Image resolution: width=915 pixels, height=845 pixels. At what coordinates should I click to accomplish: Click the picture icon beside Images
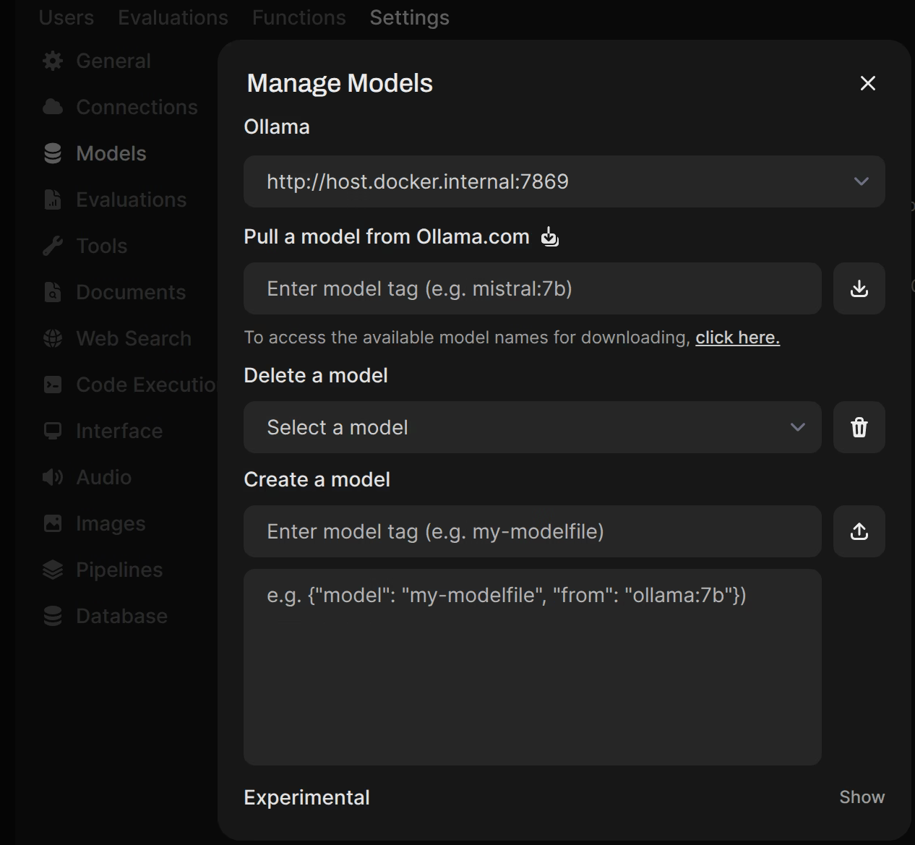[x=53, y=523]
